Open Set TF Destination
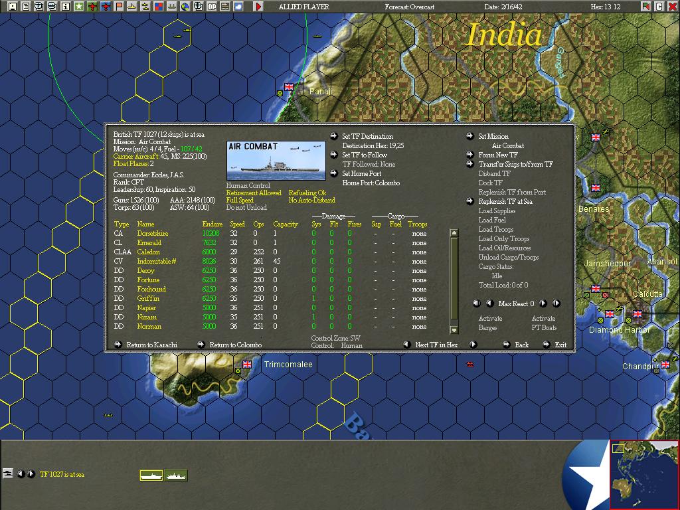The width and height of the screenshot is (680, 510). click(369, 135)
